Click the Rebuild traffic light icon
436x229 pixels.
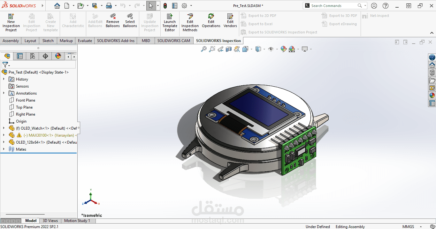165,6
